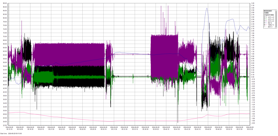Click the legend's vertical scrollbar track

tap(276, 19)
